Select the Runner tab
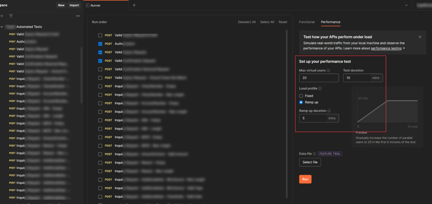The image size is (432, 204). 95,5
